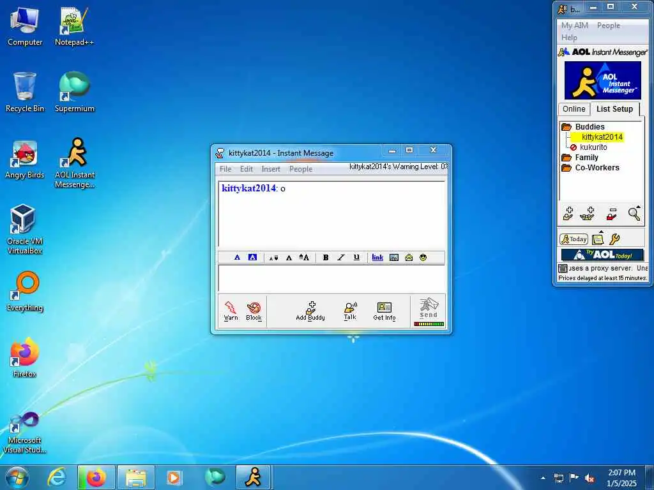Increase the message font size
This screenshot has width=654, height=490.
tap(305, 258)
